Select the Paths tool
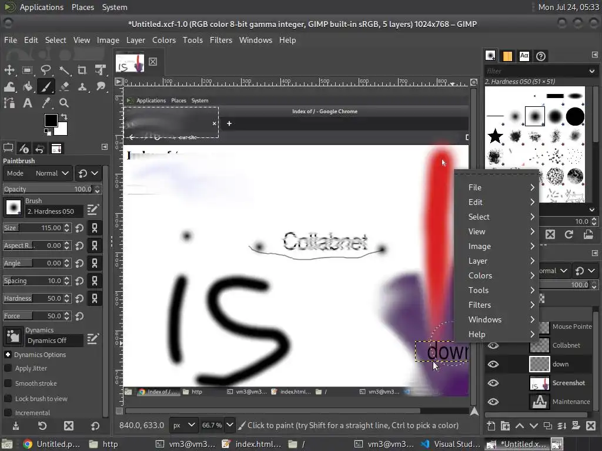 [9, 103]
